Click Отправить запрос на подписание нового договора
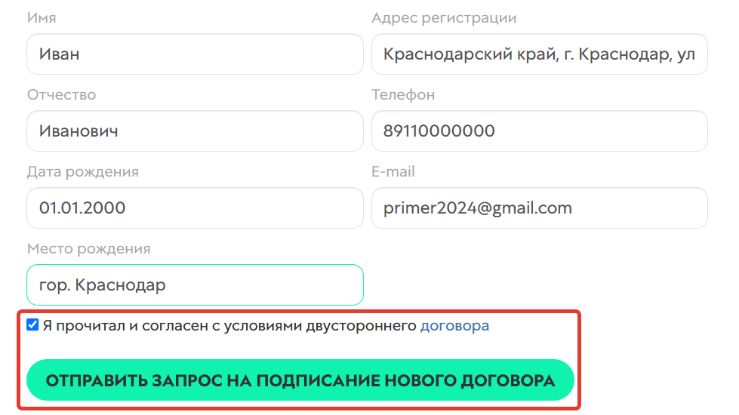Screen dimensions: 739x415 pyautogui.click(x=300, y=380)
